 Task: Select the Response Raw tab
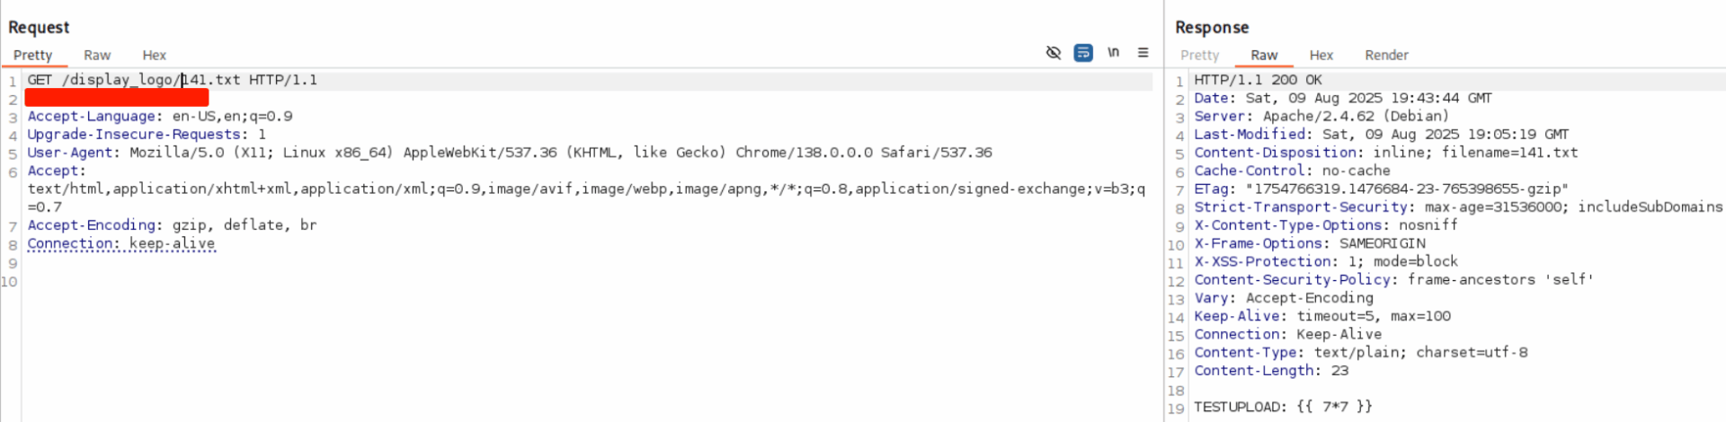pyautogui.click(x=1263, y=56)
